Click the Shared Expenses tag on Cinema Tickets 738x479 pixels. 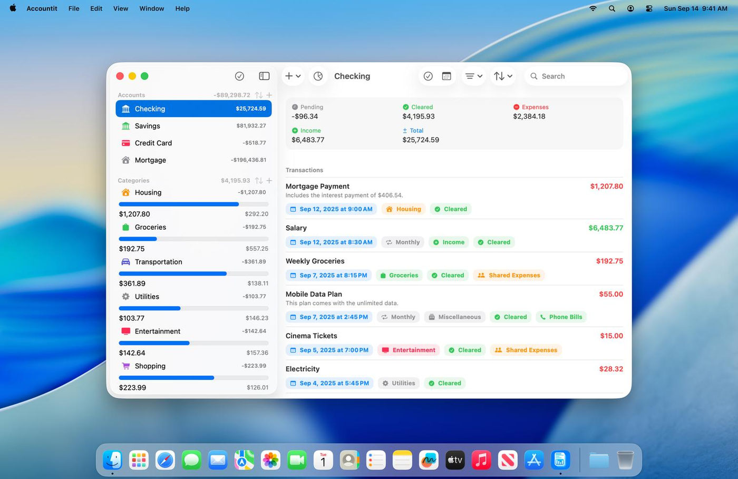(526, 350)
